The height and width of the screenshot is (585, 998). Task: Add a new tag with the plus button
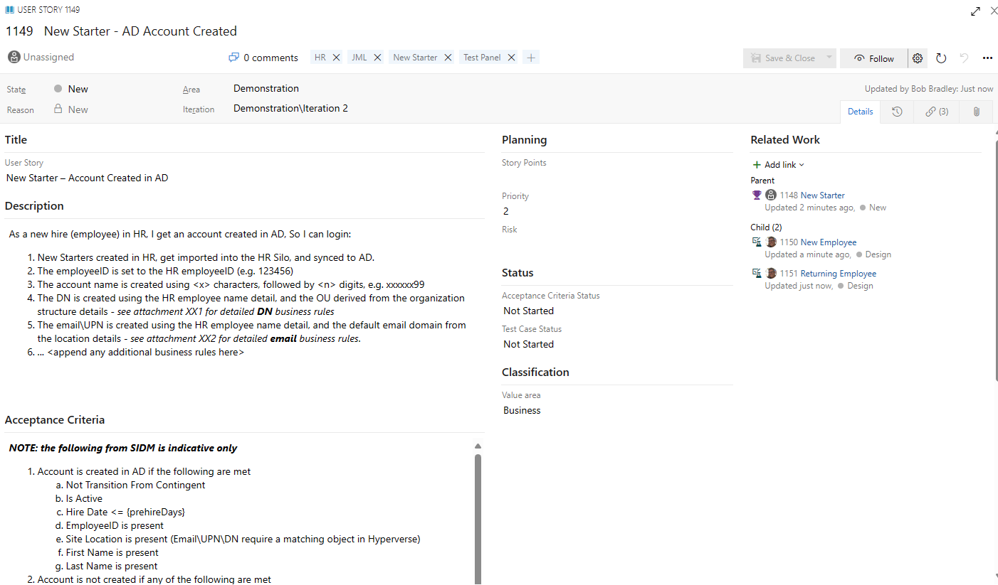(531, 57)
